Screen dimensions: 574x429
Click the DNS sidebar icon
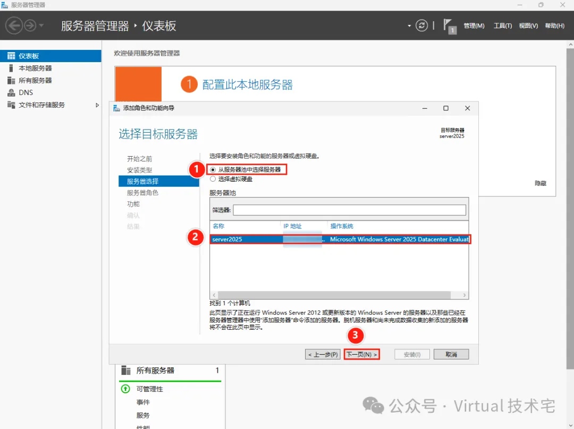11,92
